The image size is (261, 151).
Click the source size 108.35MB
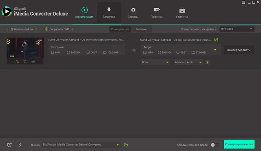113,53
